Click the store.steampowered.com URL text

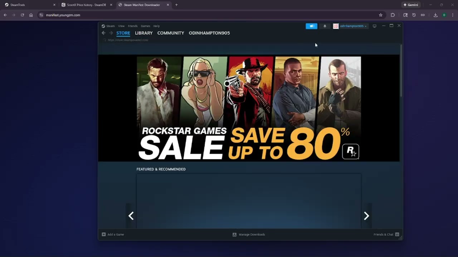[x=128, y=40]
